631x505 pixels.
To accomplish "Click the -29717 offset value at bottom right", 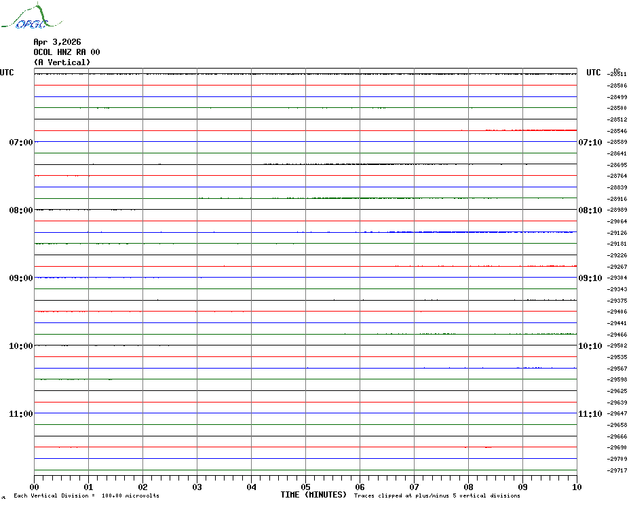I will tap(618, 470).
